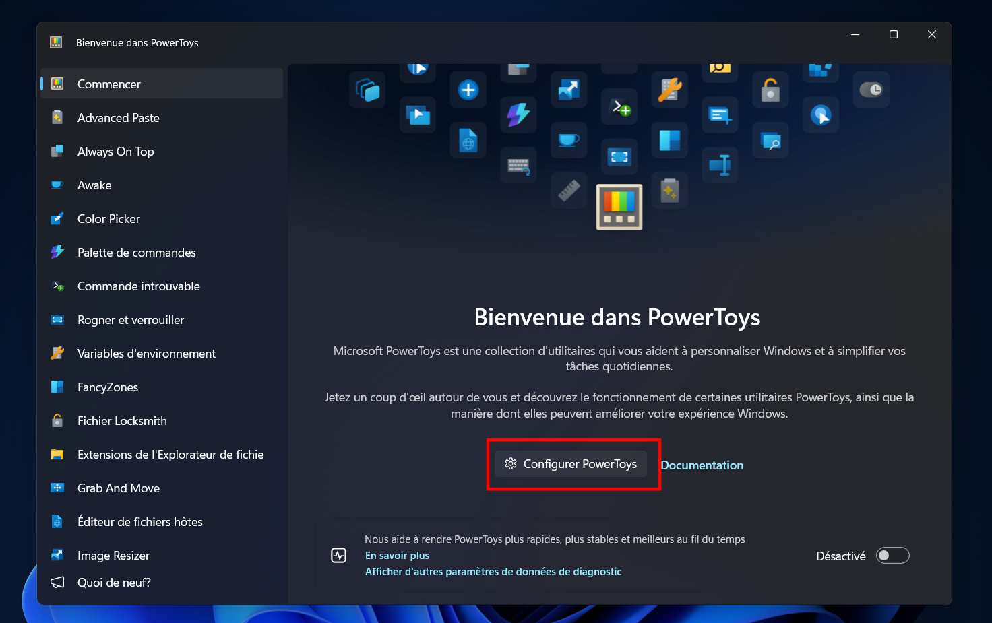Open the Grab And Move entry

point(162,488)
